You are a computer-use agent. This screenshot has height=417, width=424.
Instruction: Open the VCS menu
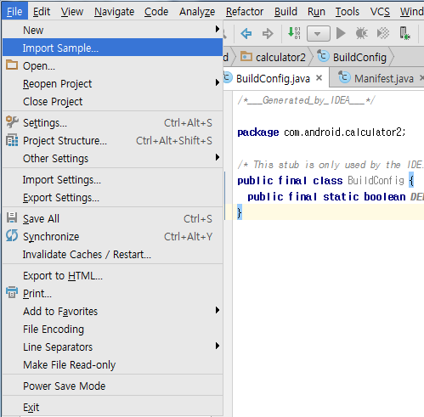(x=380, y=12)
